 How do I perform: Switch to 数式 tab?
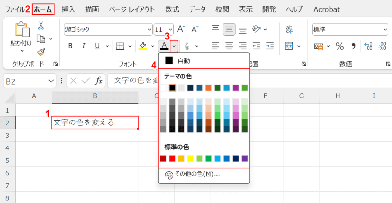tap(172, 9)
